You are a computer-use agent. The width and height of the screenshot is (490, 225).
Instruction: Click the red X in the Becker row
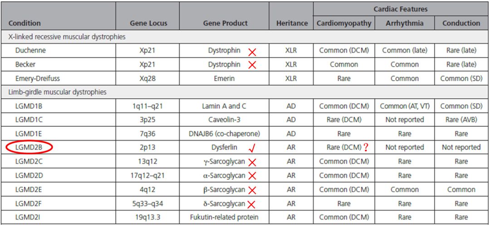pos(252,65)
